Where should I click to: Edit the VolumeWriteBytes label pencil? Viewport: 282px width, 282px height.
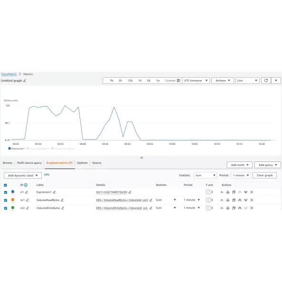tap(62, 208)
